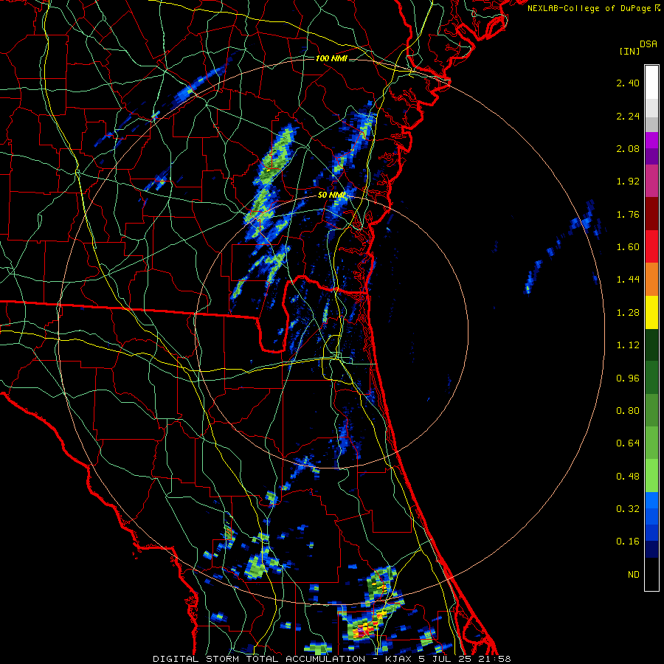The height and width of the screenshot is (664, 664).
Task: Pick the dark red swatch beside 1.76
Action: [x=651, y=214]
